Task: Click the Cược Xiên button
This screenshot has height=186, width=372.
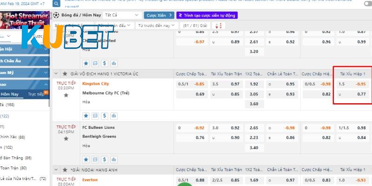Action: [158, 15]
